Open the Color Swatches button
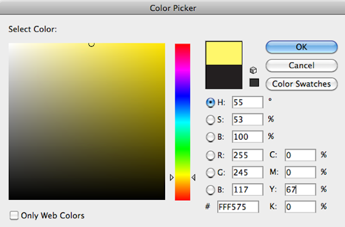Viewport: 345px width, 227px height. click(x=301, y=84)
